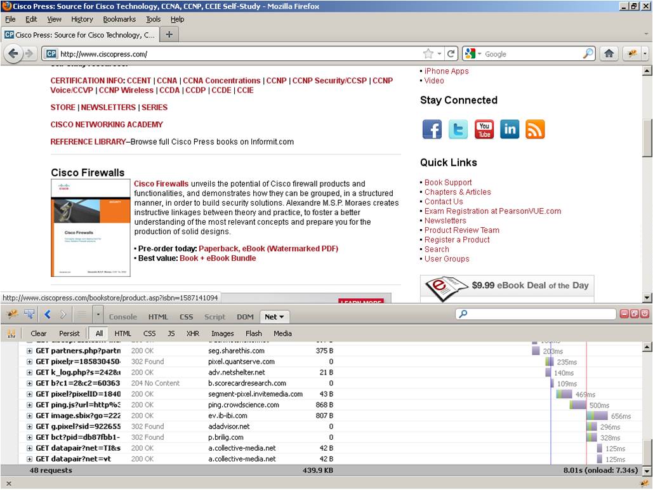
Task: Click search magnifier in Google box
Action: tap(588, 54)
